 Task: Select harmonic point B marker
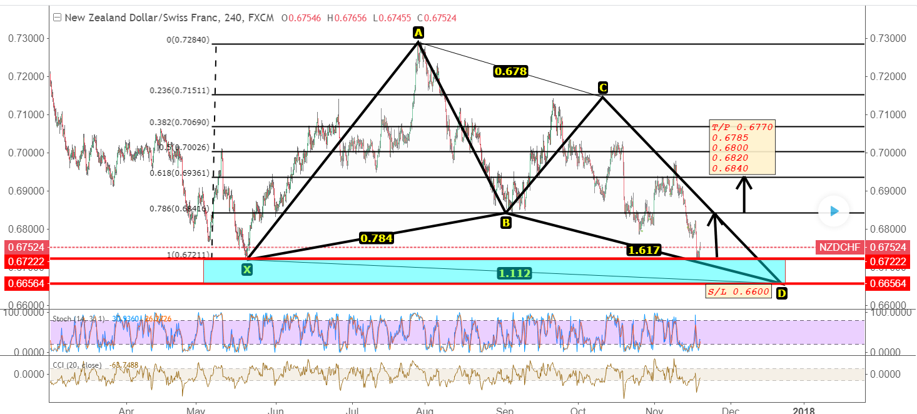coord(505,221)
